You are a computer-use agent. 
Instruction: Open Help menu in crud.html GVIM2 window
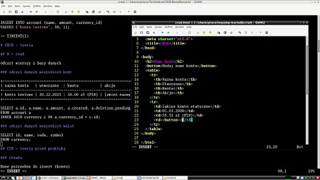click(x=189, y=27)
